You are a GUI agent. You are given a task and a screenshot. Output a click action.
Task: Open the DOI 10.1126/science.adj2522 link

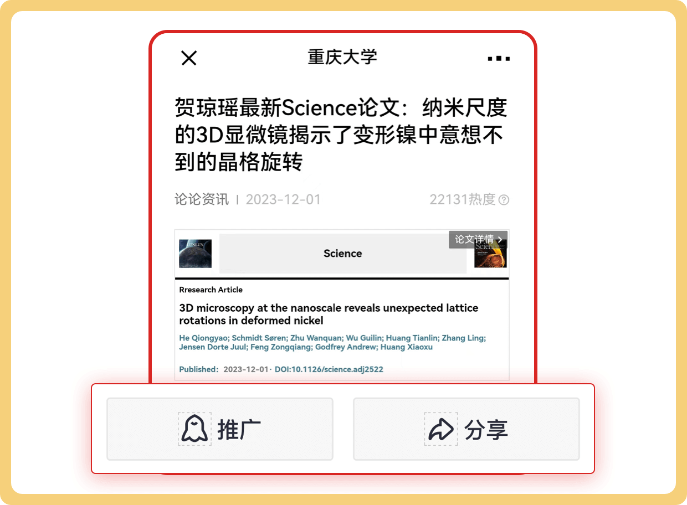(x=329, y=369)
